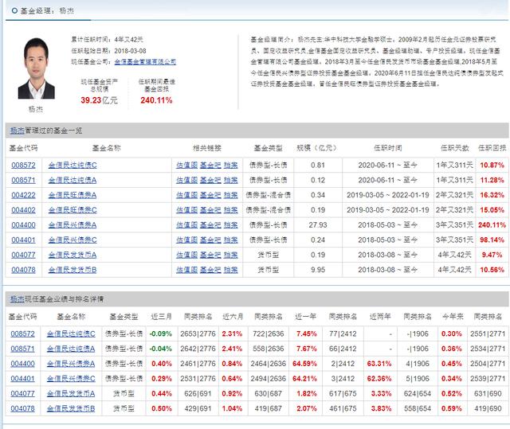Open 基金吧 for fund 004078
The width and height of the screenshot is (510, 429).
(x=210, y=270)
